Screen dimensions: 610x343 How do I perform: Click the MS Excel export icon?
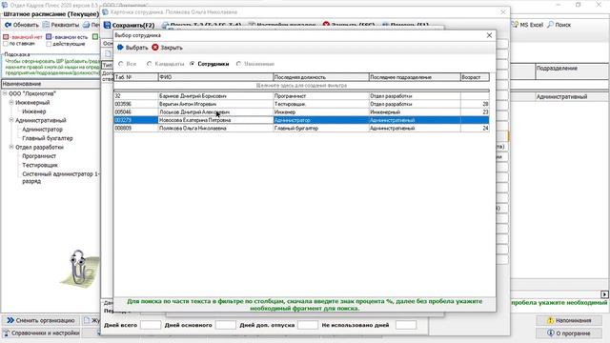coord(515,25)
